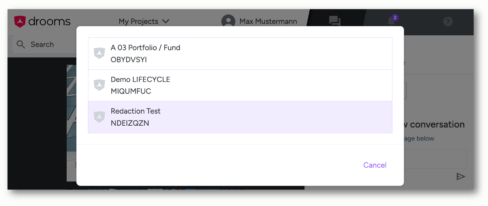Screen dimensions: 488x206
Task: Expand the chevron beside My Projects
Action: pos(165,21)
